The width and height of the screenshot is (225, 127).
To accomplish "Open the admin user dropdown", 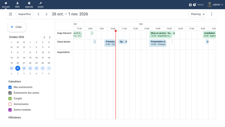I will coord(218,5).
